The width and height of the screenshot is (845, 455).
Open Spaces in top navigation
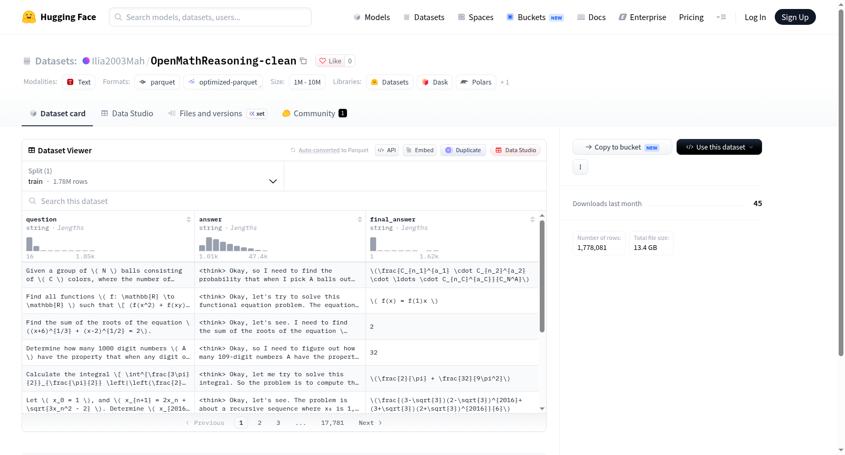click(475, 17)
